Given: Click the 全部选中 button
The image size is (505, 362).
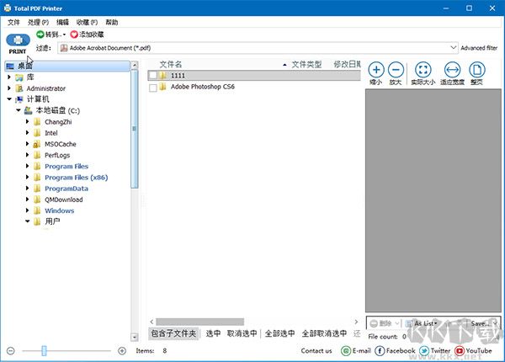Looking at the screenshot, I should [280, 333].
